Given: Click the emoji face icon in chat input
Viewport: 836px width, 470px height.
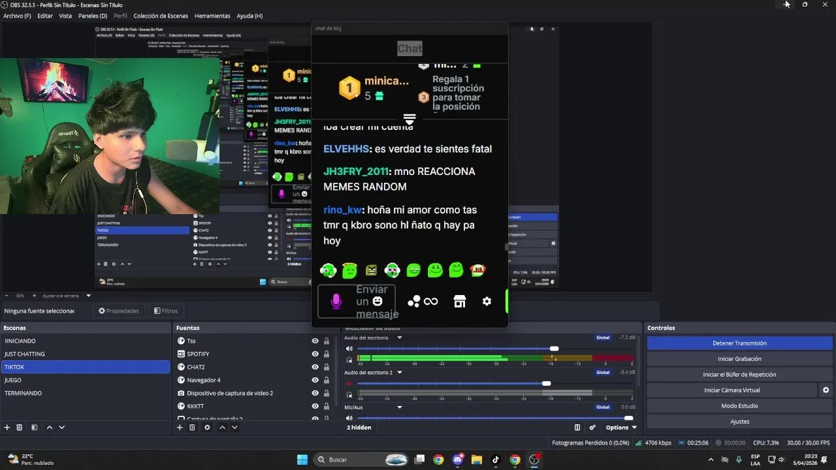Looking at the screenshot, I should (378, 301).
